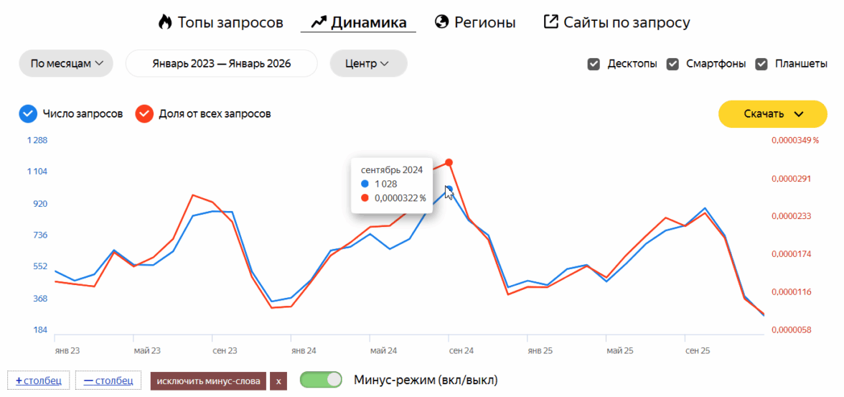
Task: Turn off the Минус-режим toggle switch
Action: point(321,380)
